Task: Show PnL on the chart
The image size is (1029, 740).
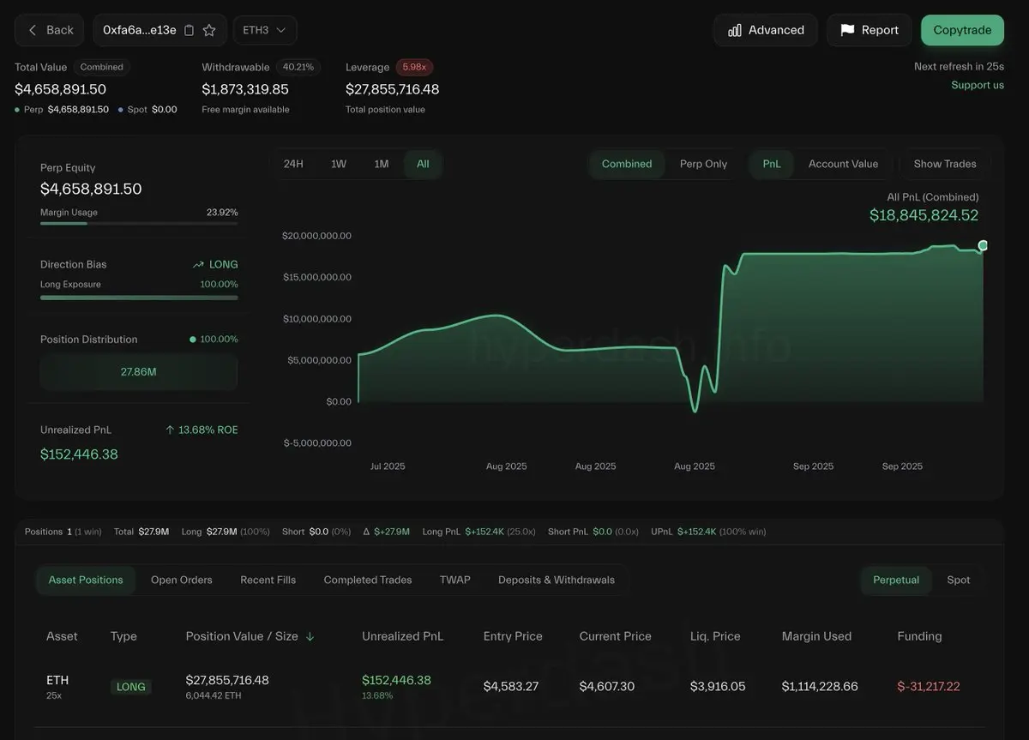Action: pos(772,164)
